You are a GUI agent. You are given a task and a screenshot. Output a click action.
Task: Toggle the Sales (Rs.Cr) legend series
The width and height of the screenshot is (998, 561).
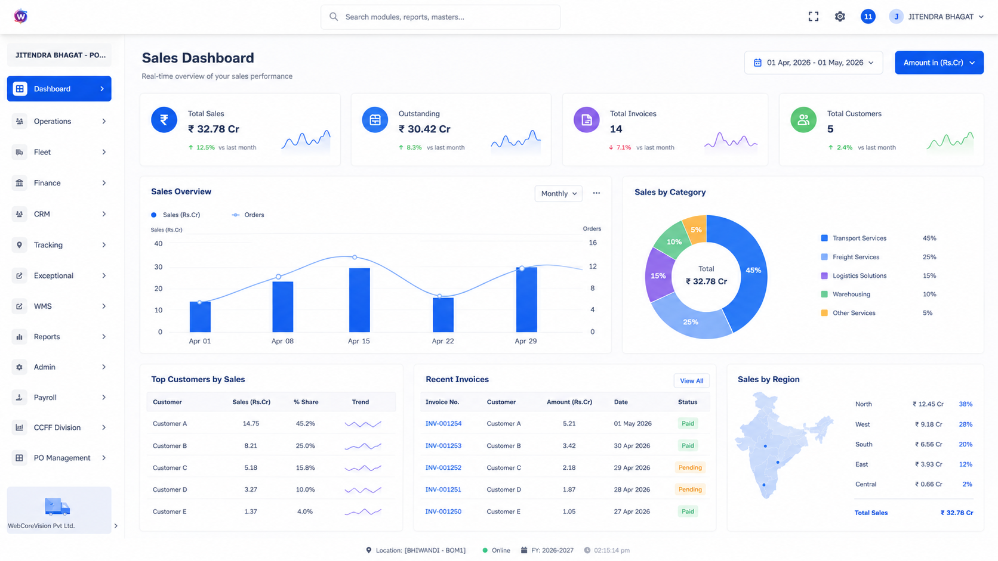(175, 215)
